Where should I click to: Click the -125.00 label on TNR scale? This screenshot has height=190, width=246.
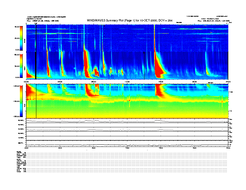[16, 86]
